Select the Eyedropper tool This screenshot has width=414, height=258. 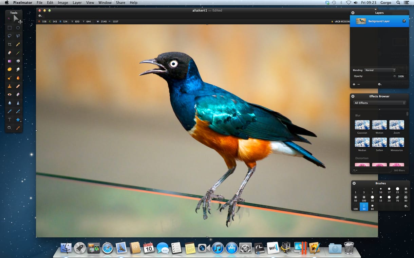(18, 128)
